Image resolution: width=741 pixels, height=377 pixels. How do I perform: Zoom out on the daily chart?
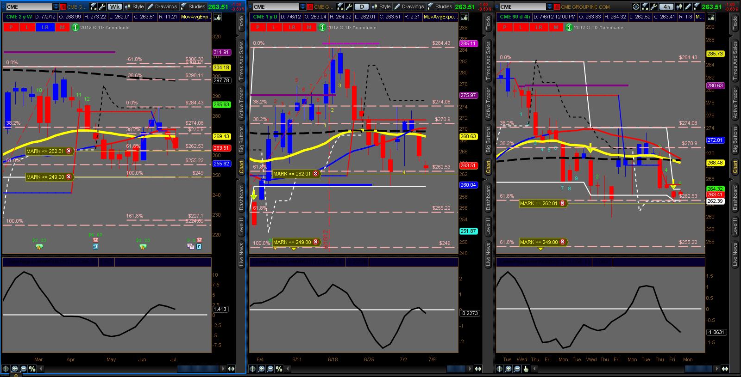click(x=270, y=369)
